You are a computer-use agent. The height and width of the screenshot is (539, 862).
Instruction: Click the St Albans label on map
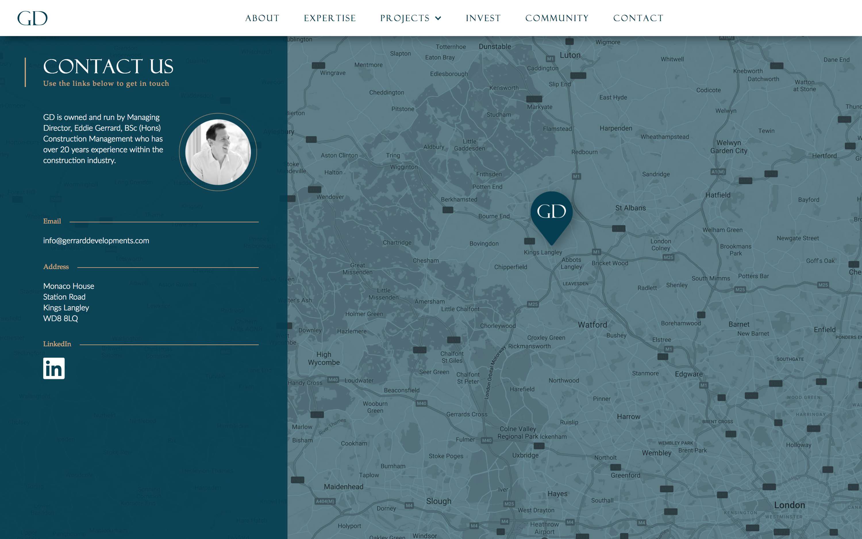(x=630, y=208)
